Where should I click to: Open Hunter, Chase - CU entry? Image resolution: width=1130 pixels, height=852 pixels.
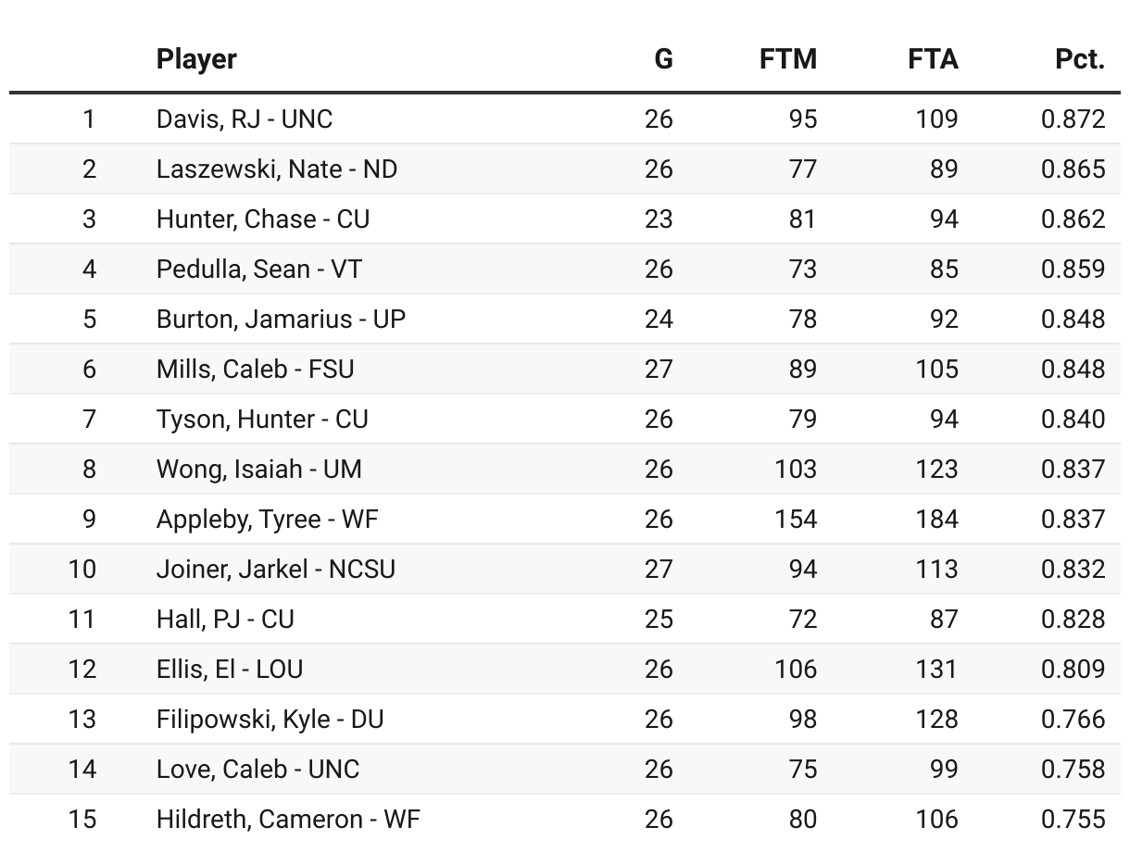(x=263, y=219)
